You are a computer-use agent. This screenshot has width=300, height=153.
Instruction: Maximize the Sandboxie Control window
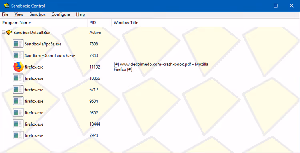(276, 6)
